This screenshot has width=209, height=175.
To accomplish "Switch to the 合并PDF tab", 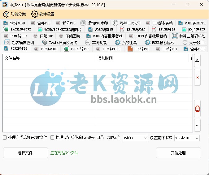I will click(x=41, y=23).
